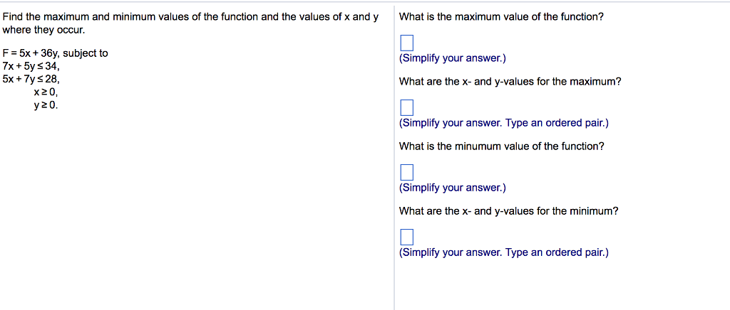Click 'What is the minumum value' question text
The height and width of the screenshot is (310, 730).
(501, 146)
